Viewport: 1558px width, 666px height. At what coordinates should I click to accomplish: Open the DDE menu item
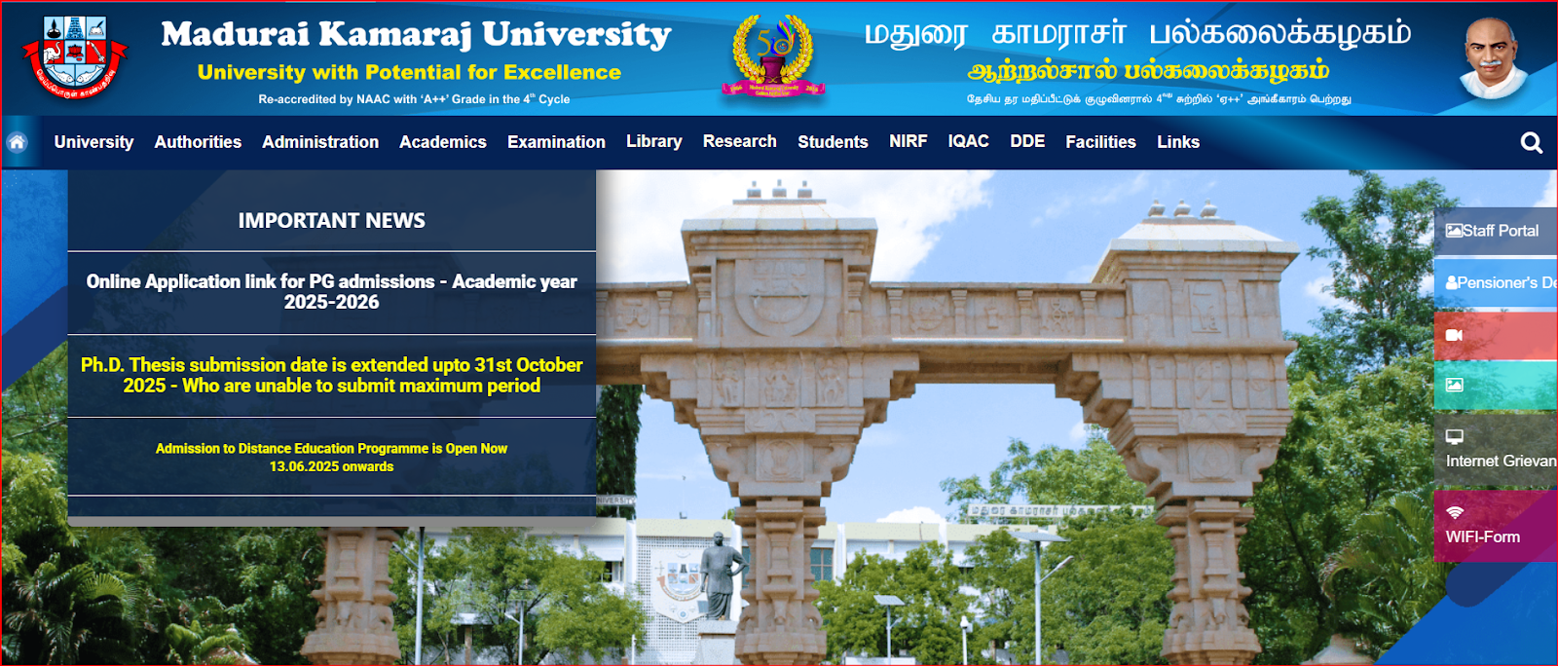click(x=1027, y=142)
